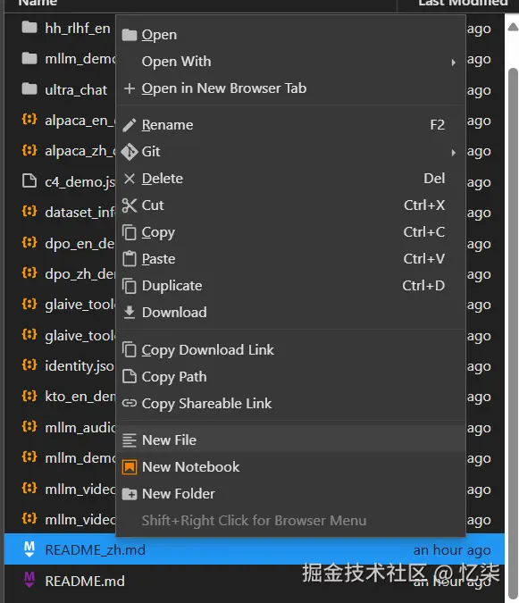Viewport: 519px width, 603px height.
Task: Expand the Open With submenu arrow
Action: pyautogui.click(x=454, y=62)
